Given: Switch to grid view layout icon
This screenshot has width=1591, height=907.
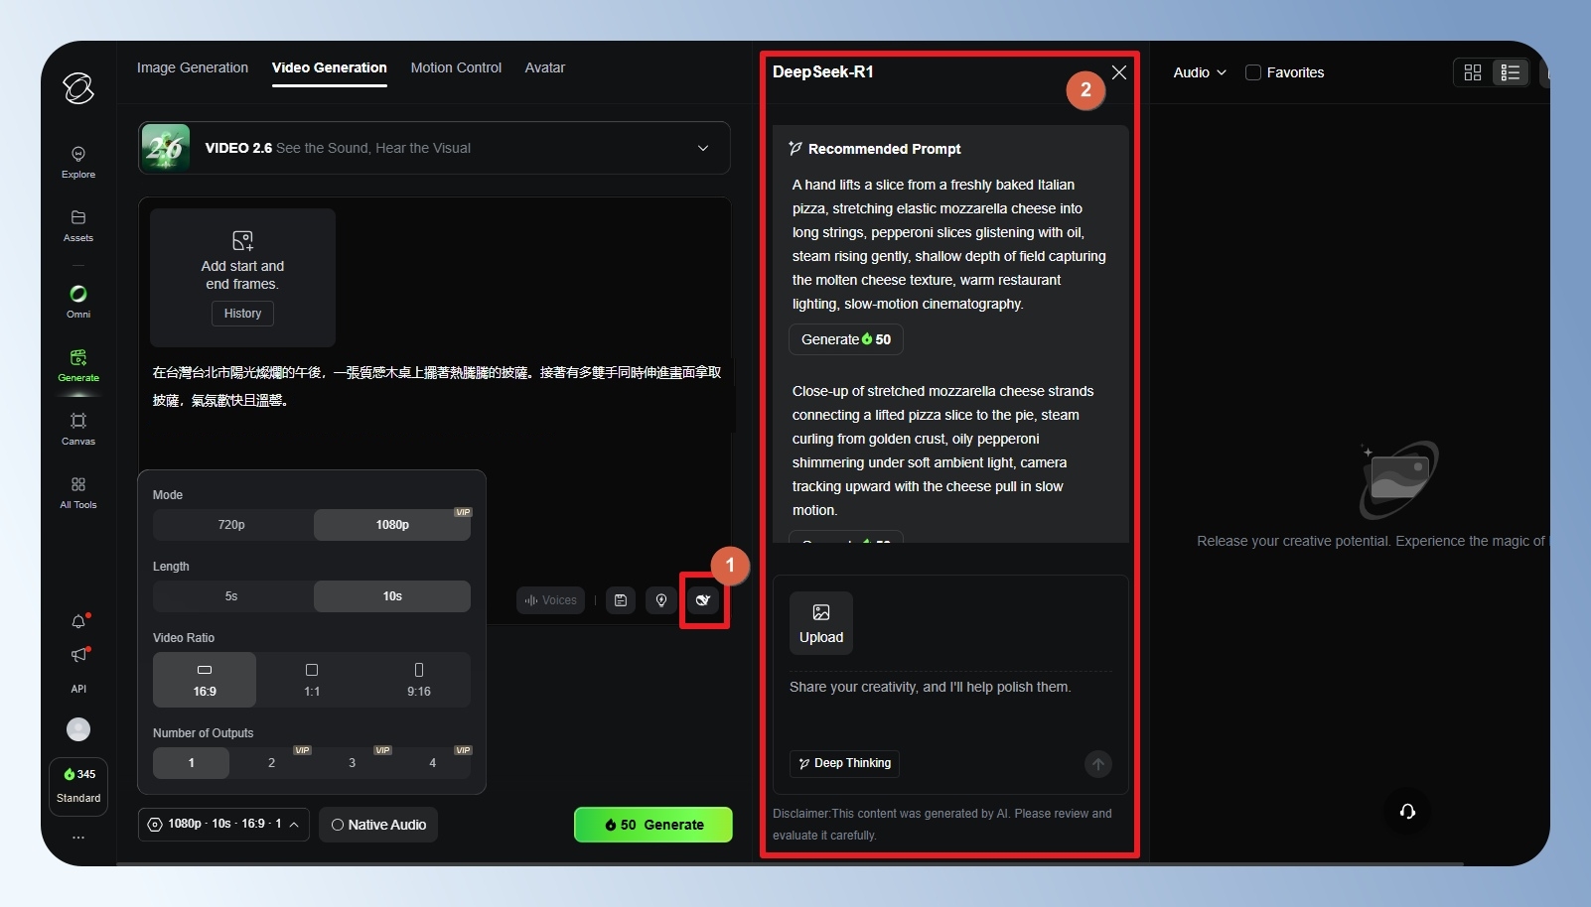Looking at the screenshot, I should point(1473,72).
